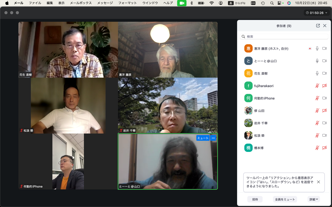
Task: Click yellow 花 avatar of 花生 直樹
Action: (248, 73)
